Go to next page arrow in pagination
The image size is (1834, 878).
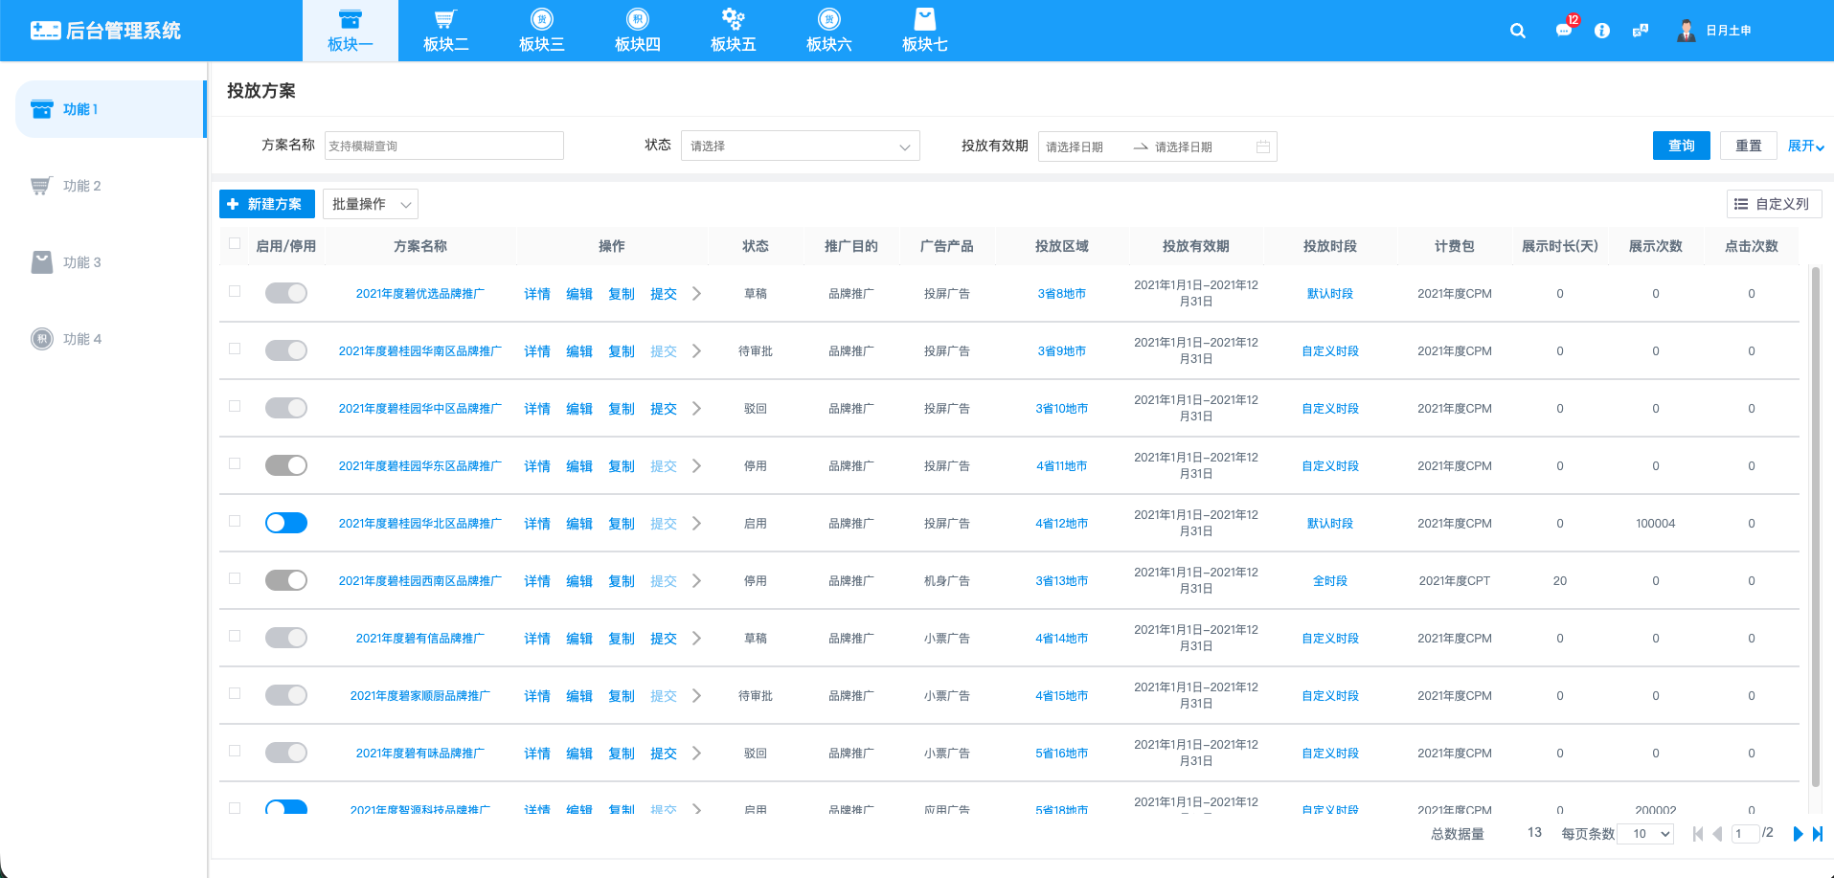(1798, 834)
